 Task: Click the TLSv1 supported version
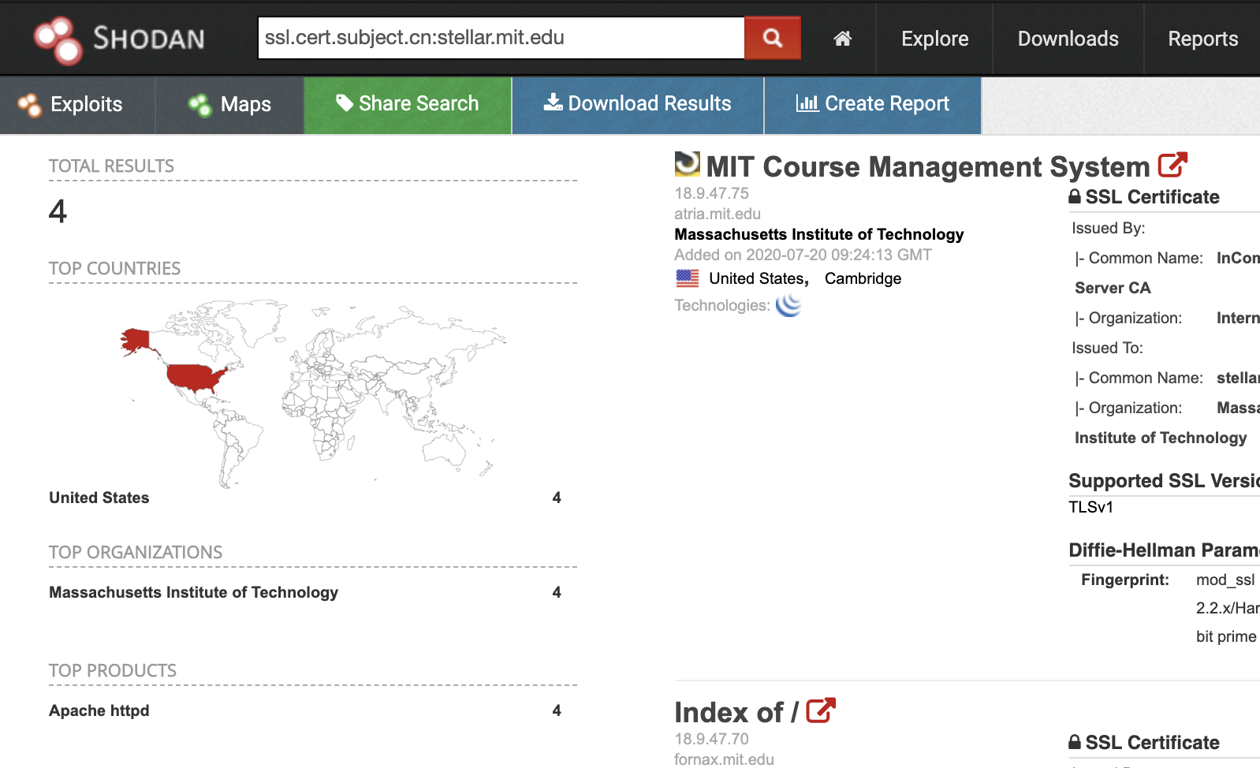click(1090, 507)
